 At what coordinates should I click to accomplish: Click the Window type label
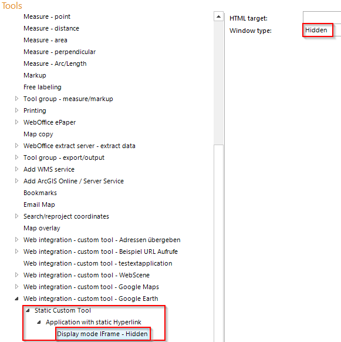[x=251, y=31]
